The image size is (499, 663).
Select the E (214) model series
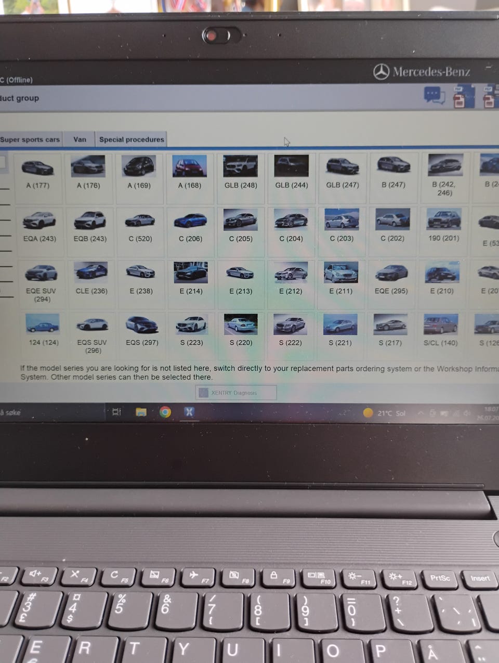[191, 284]
